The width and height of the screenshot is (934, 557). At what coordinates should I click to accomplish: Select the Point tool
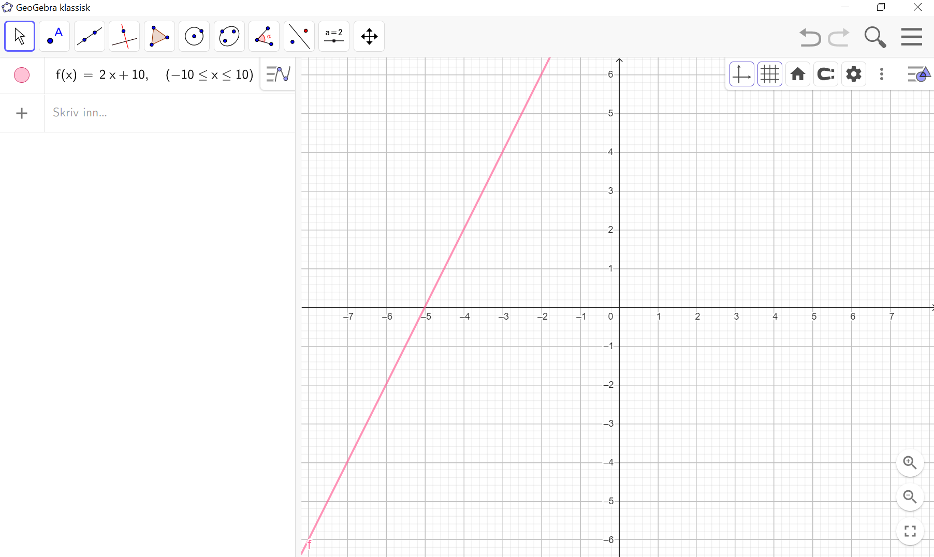coord(54,36)
